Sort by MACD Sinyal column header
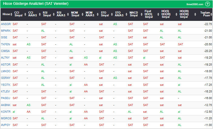Image resolution: width=213 pixels, height=129 pixels. (133, 14)
